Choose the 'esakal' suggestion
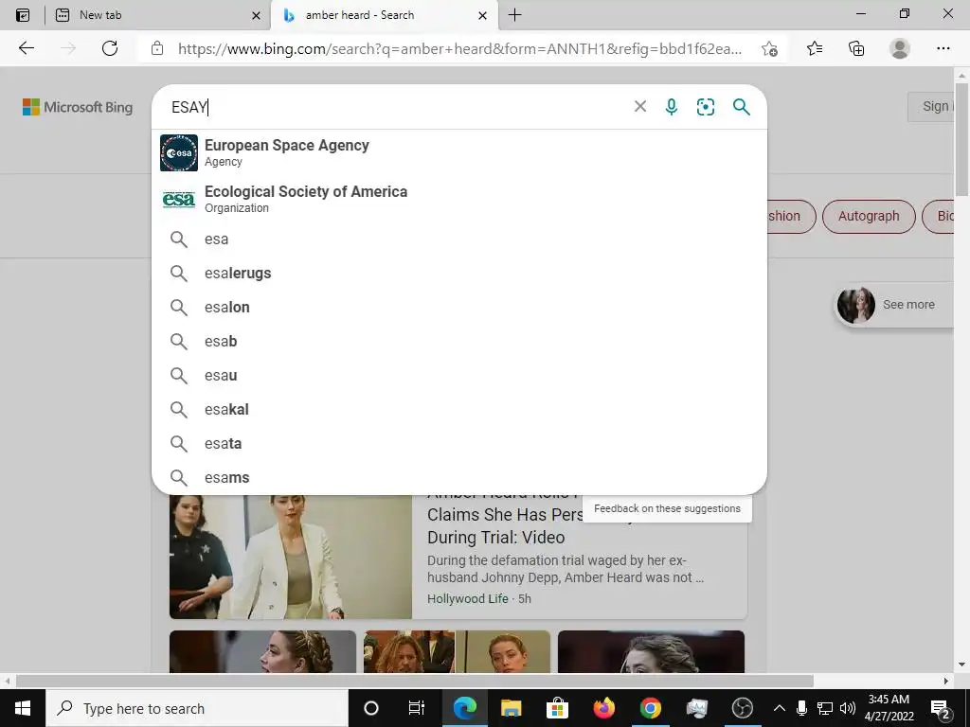The height and width of the screenshot is (727, 970). (x=459, y=409)
